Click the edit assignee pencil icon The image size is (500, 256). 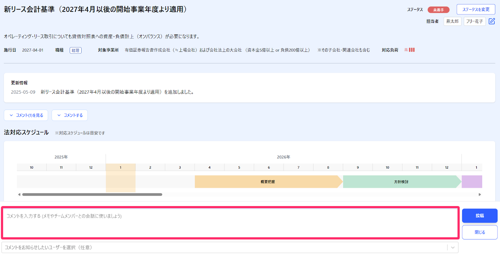[x=492, y=21]
